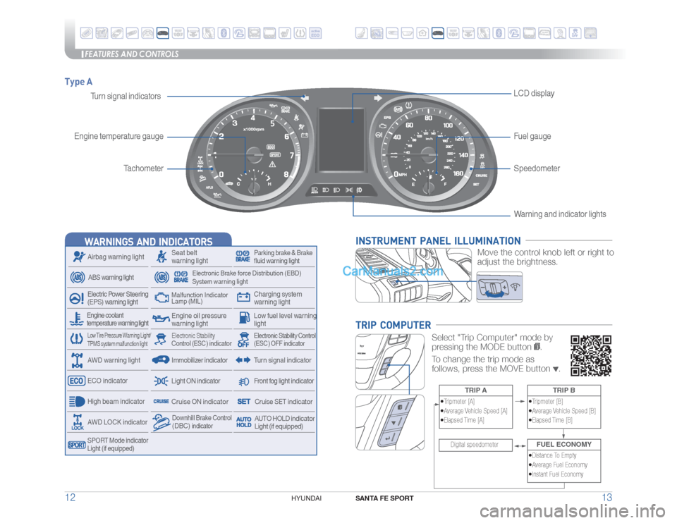Click the EBD System warning light icon
This screenshot has width=677, height=523.
tap(172, 277)
